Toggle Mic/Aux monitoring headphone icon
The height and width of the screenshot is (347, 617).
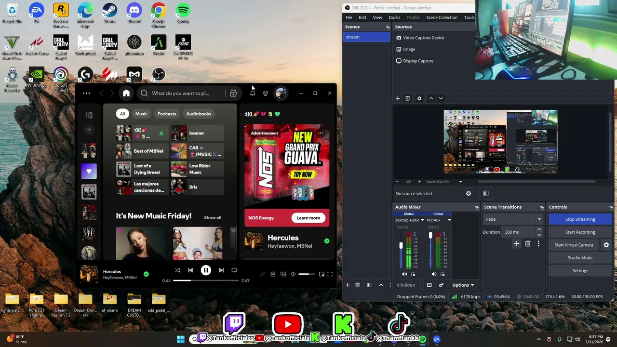pos(443,274)
